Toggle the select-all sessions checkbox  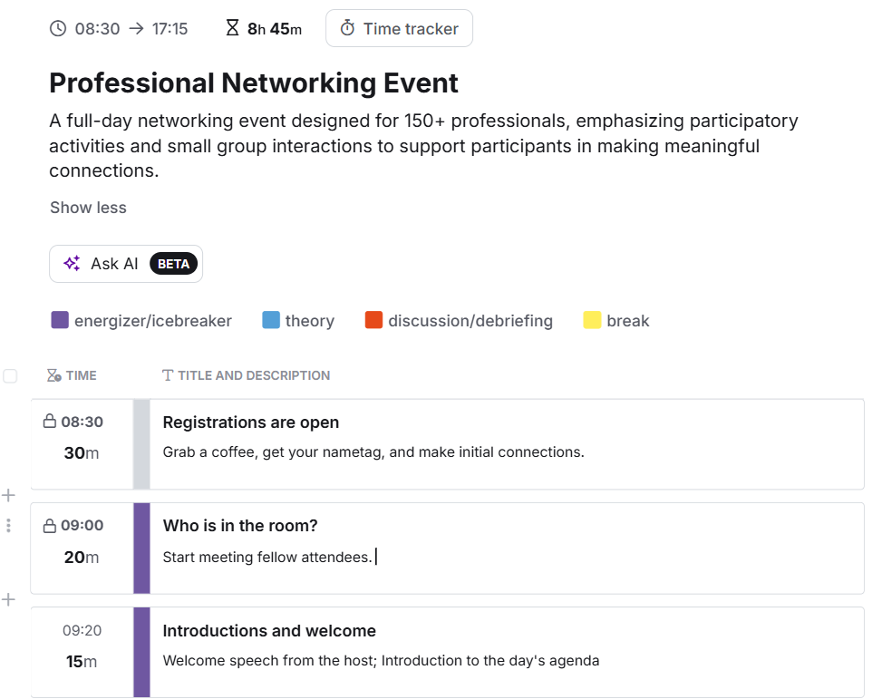(10, 375)
